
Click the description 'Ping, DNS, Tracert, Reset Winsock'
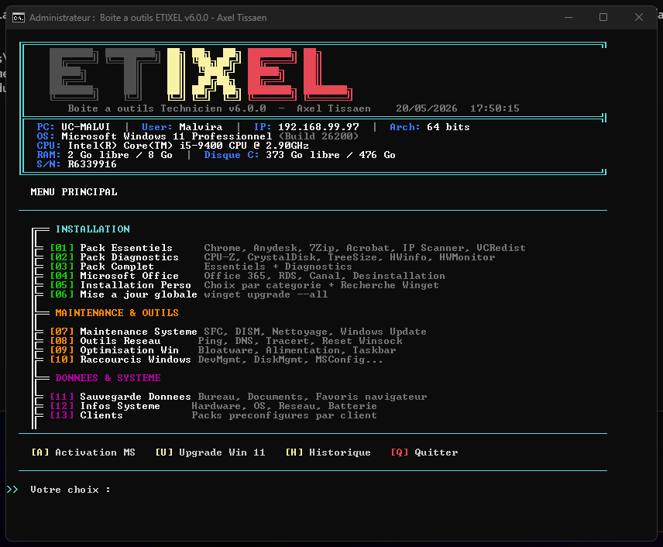(x=301, y=341)
